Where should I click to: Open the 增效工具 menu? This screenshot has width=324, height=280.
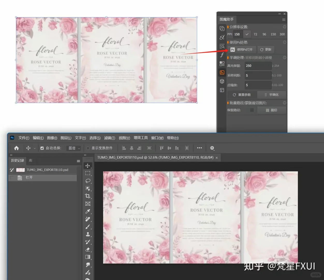pos(141,138)
